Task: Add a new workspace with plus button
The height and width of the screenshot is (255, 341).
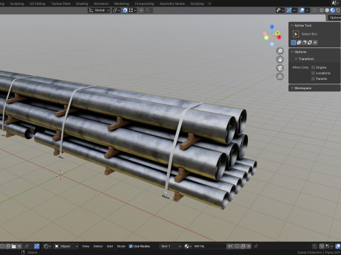Action: (x=210, y=4)
